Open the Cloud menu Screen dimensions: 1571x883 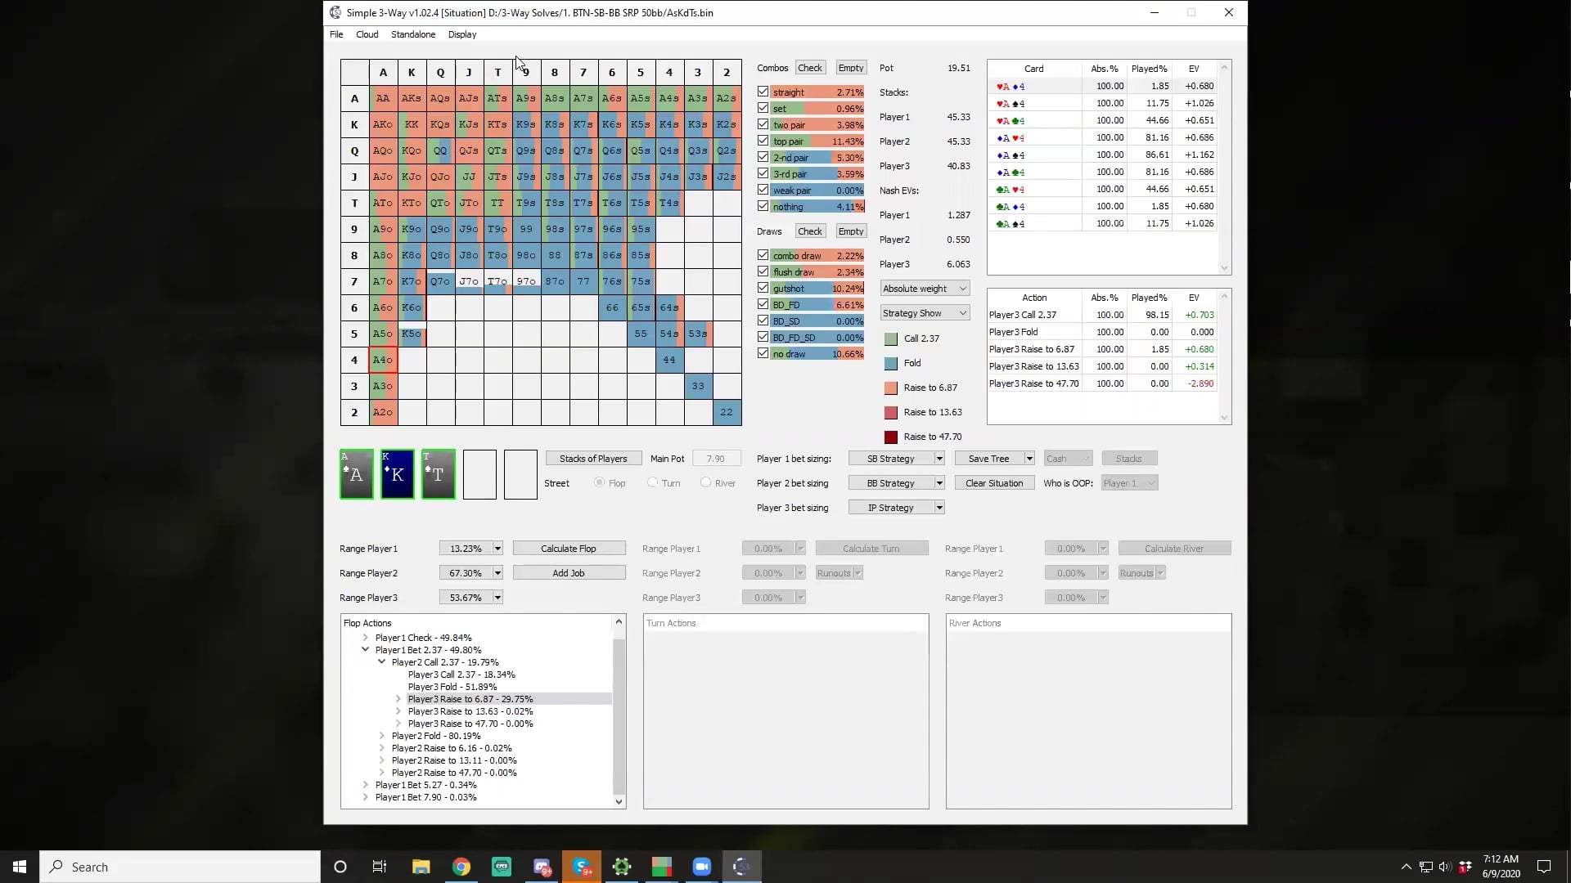[367, 34]
